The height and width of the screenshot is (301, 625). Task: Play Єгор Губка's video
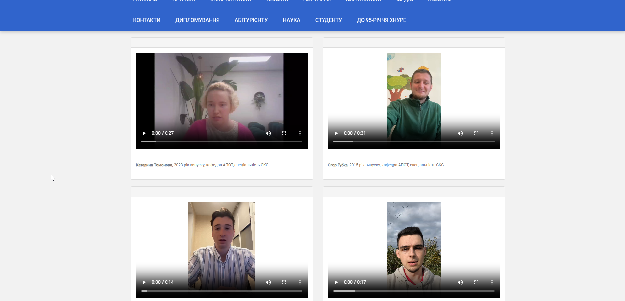pos(336,133)
